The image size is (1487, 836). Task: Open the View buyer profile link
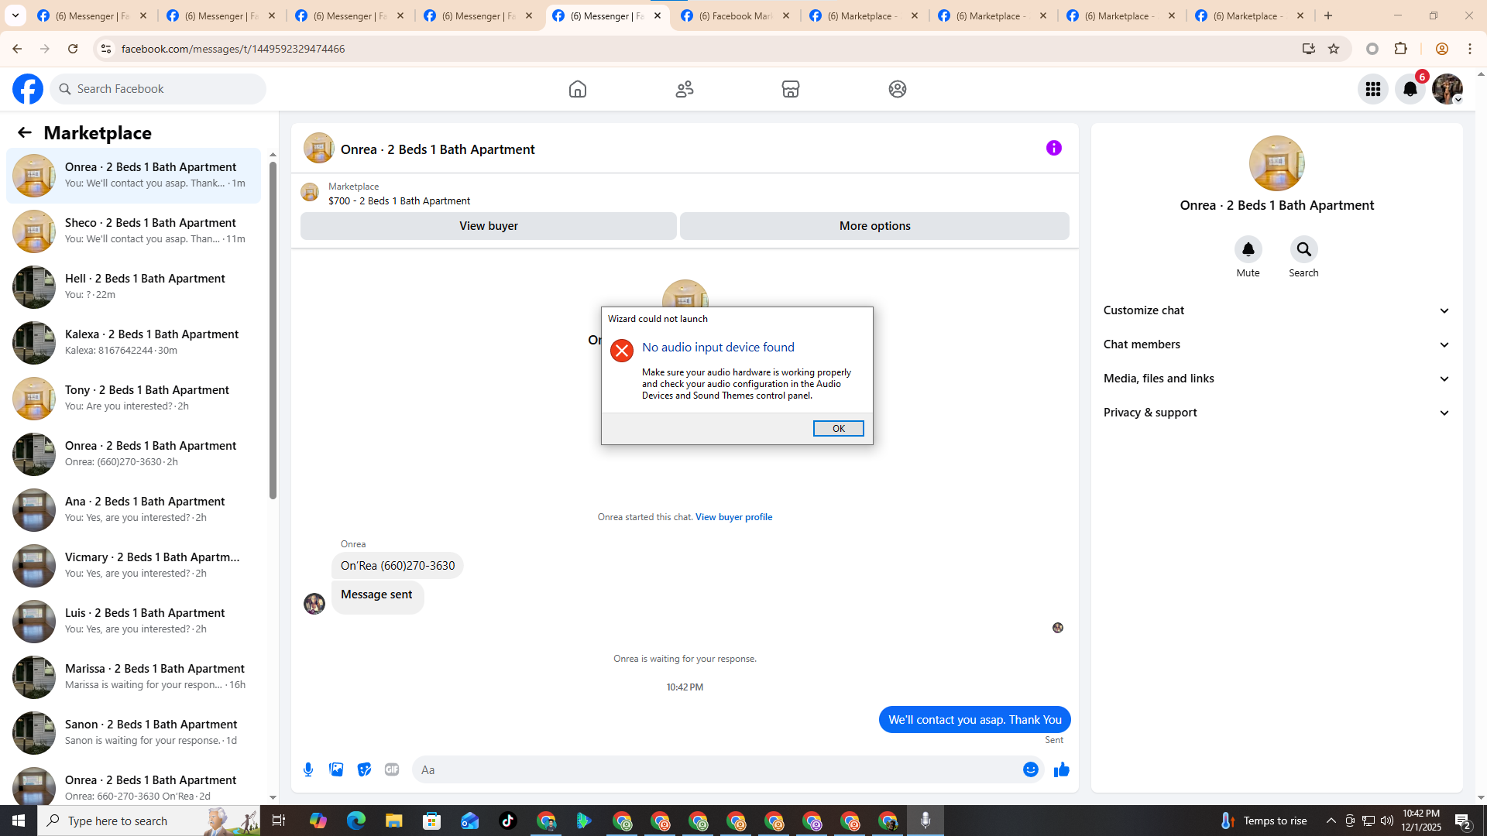(x=733, y=517)
